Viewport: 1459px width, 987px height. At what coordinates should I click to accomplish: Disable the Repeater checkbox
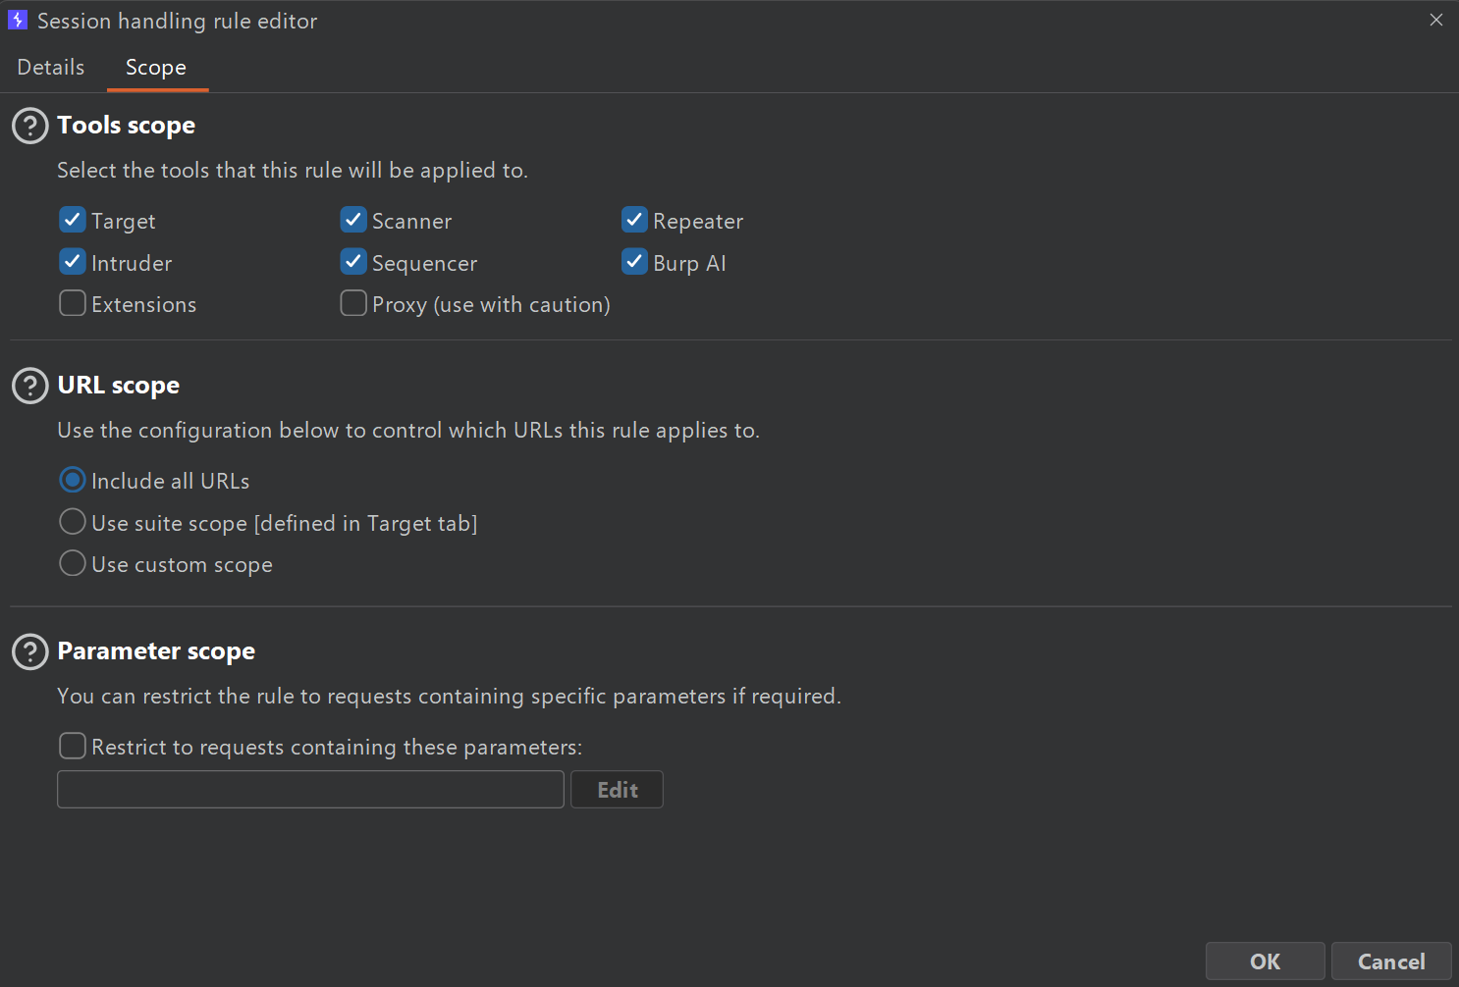634,220
